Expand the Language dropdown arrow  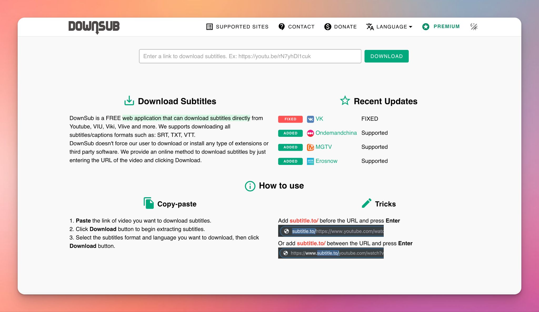coord(411,27)
